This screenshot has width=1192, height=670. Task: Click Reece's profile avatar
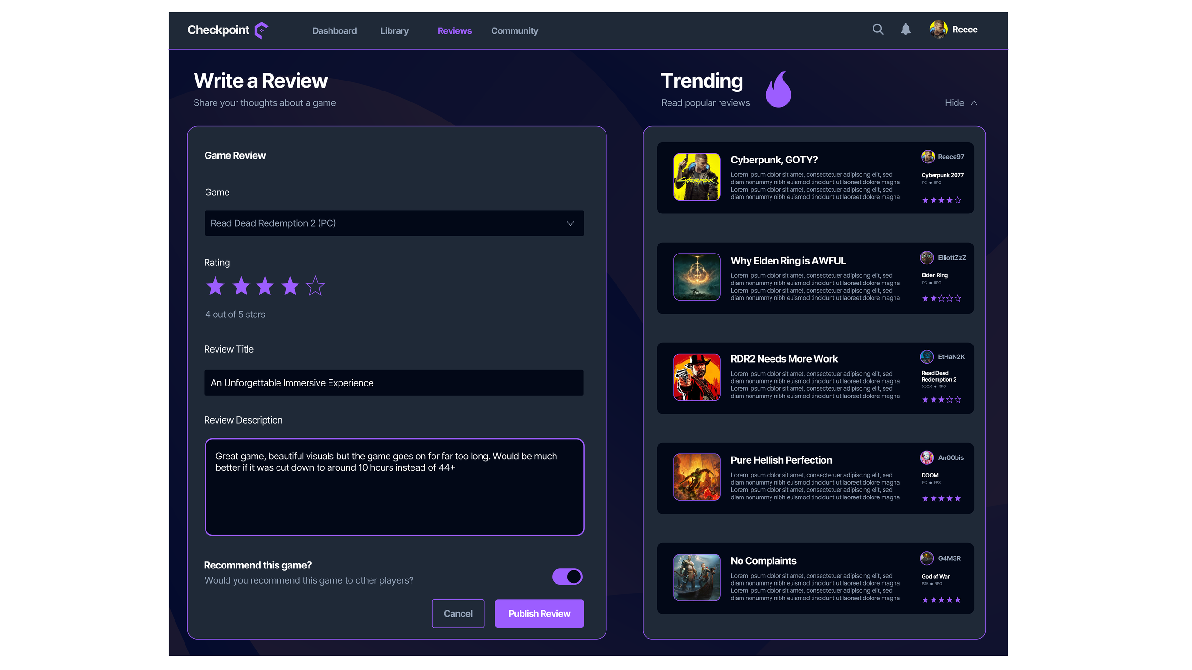(x=938, y=30)
